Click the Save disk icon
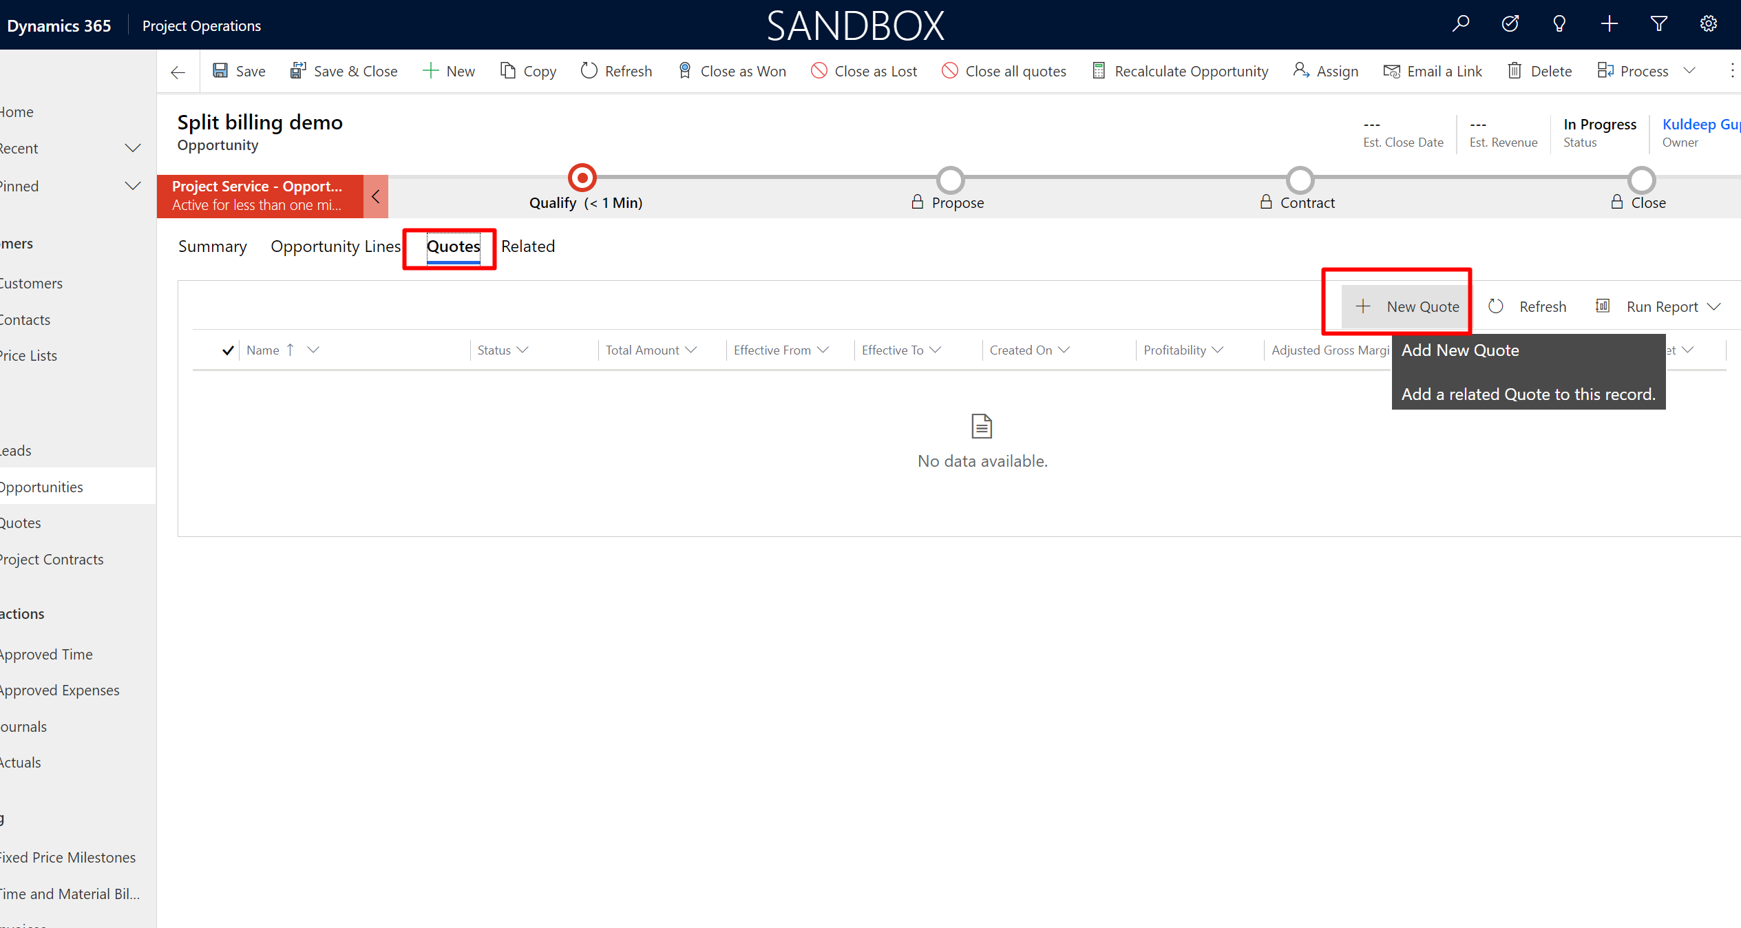Viewport: 1741px width, 928px height. pos(220,70)
